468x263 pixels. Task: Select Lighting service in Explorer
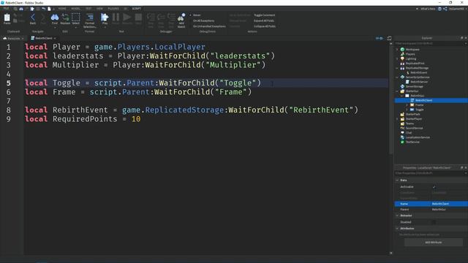(x=411, y=58)
